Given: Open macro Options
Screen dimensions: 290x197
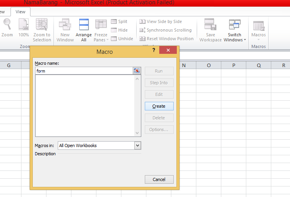Looking at the screenshot, I should pos(159,130).
